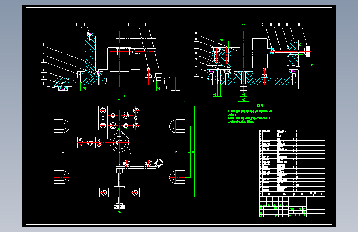The width and height of the screenshot is (358, 232).
Task: Select the first line of green technical notes
Action: coord(250,111)
